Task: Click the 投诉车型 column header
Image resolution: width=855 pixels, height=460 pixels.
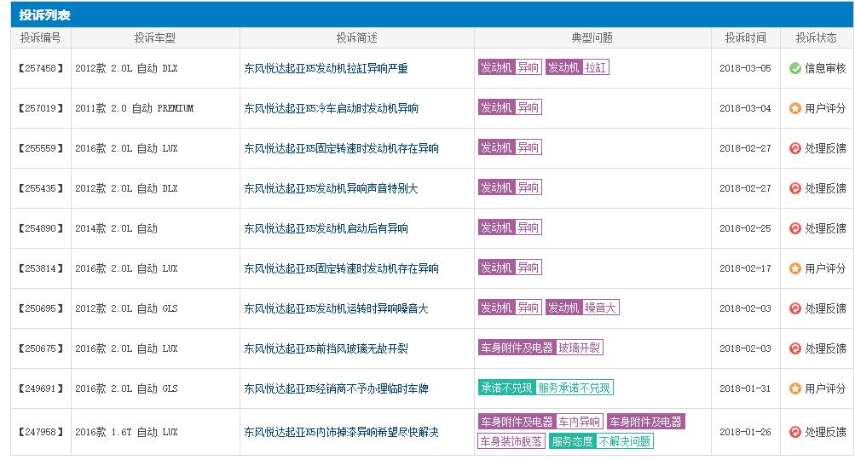Action: click(155, 37)
